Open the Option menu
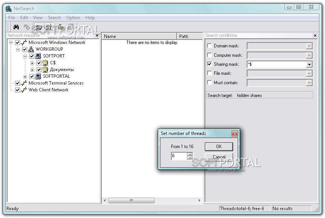 73,18
